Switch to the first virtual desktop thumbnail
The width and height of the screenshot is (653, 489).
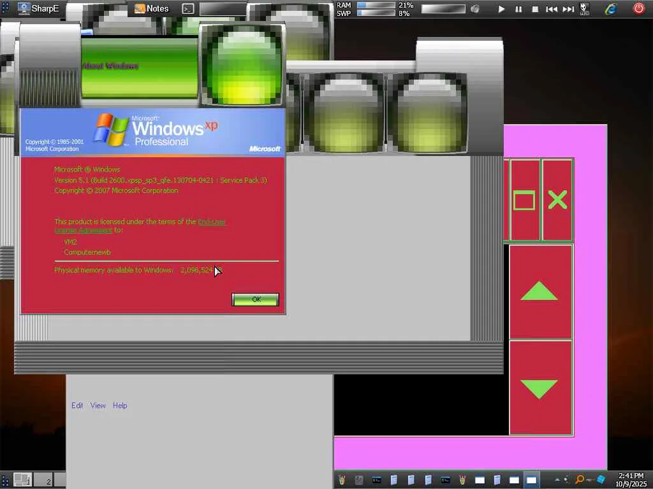22,480
